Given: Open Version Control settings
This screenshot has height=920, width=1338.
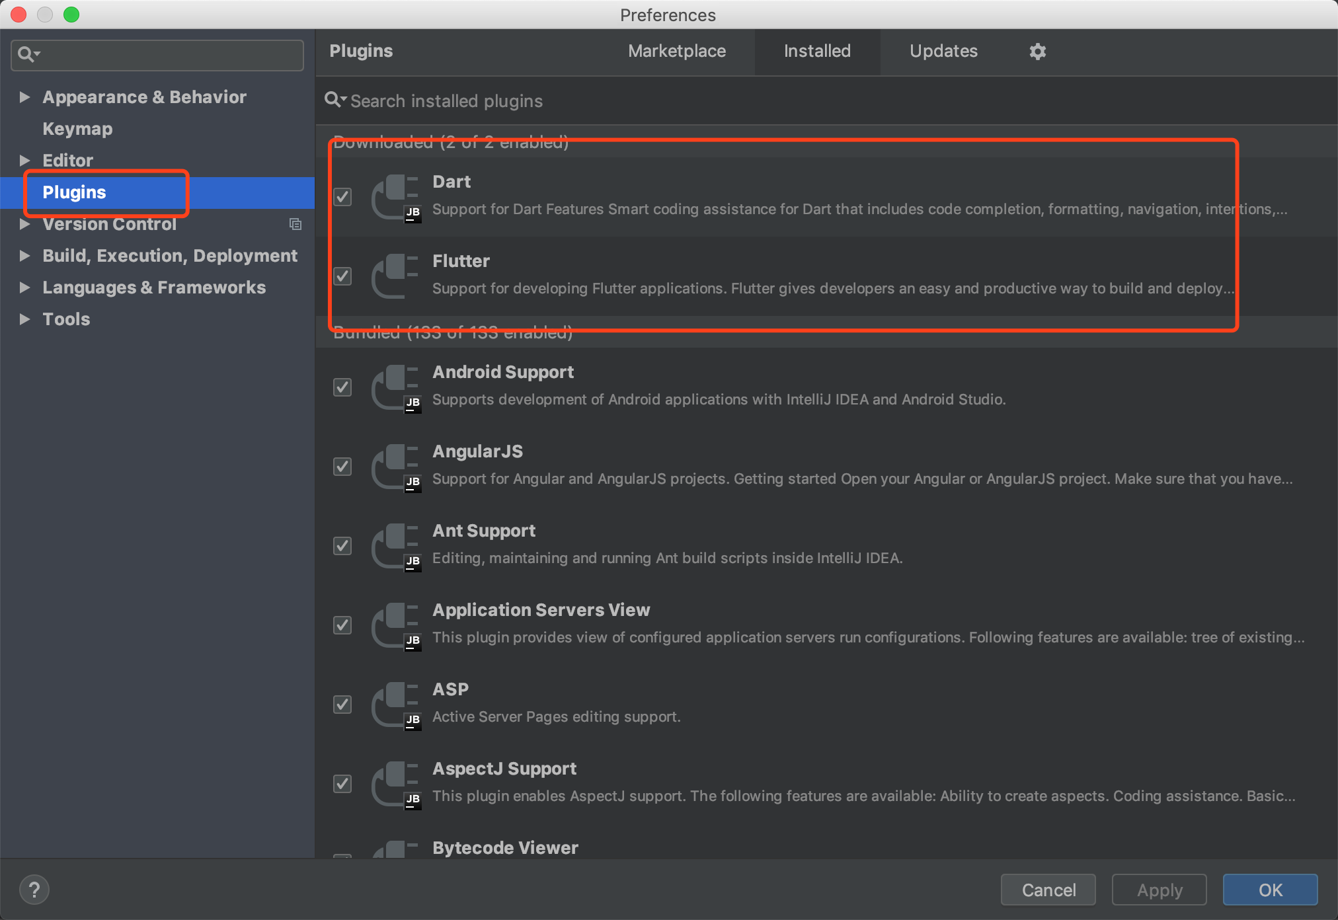Looking at the screenshot, I should click(x=110, y=224).
